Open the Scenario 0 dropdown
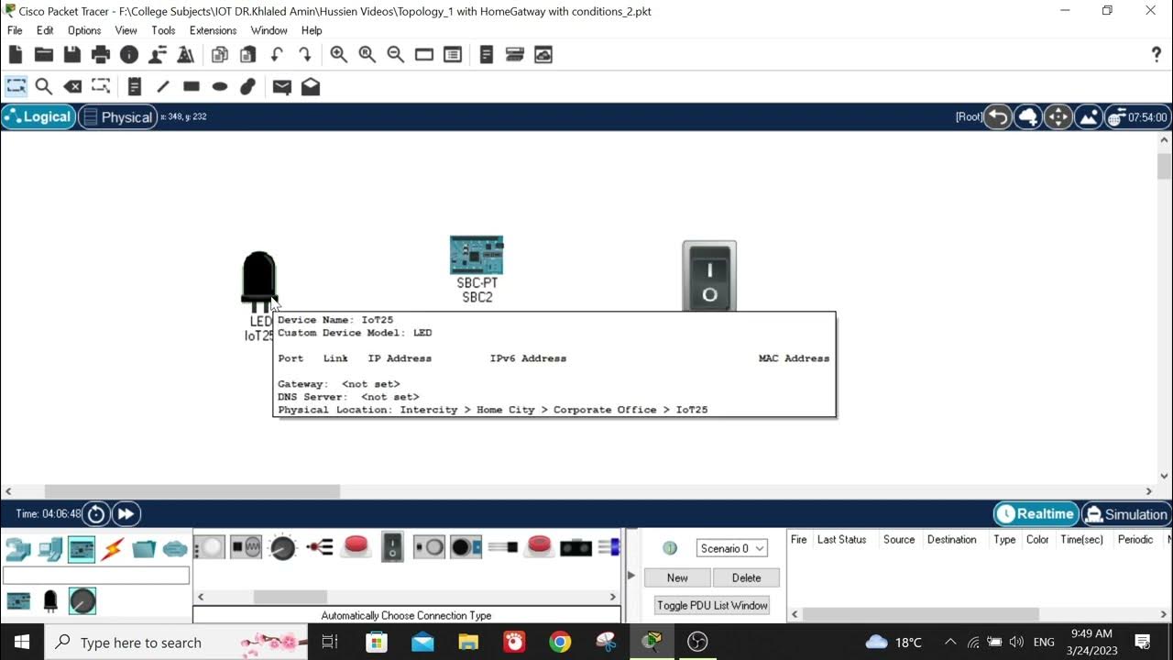The image size is (1173, 660). (x=731, y=548)
